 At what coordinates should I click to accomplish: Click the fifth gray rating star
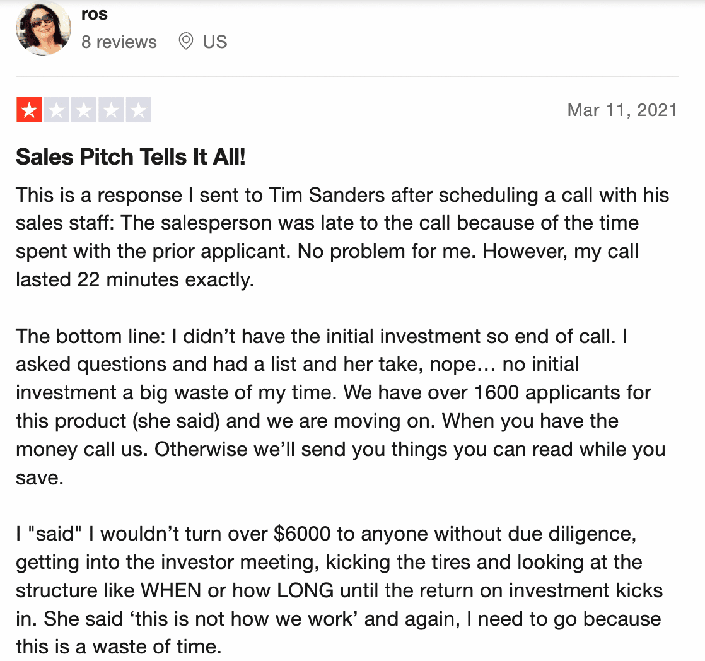pyautogui.click(x=139, y=110)
